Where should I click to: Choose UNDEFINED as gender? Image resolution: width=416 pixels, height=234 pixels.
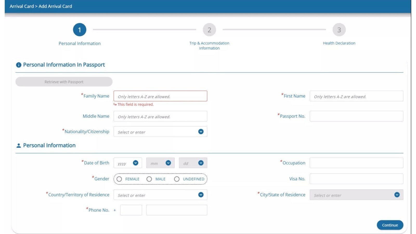click(177, 179)
